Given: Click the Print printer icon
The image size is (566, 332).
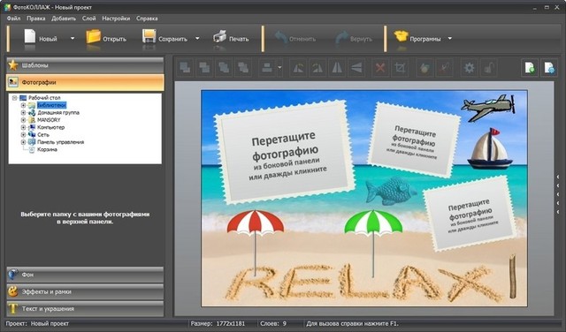Looking at the screenshot, I should pos(220,37).
